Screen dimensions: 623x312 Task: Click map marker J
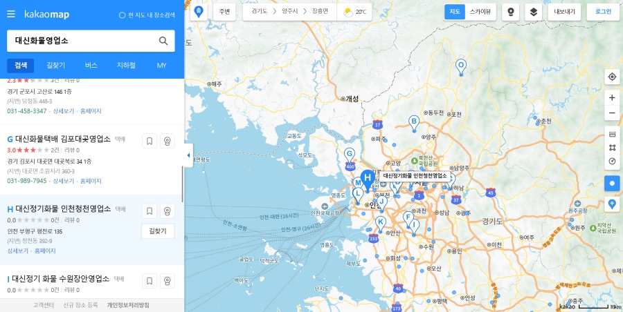coord(382,204)
